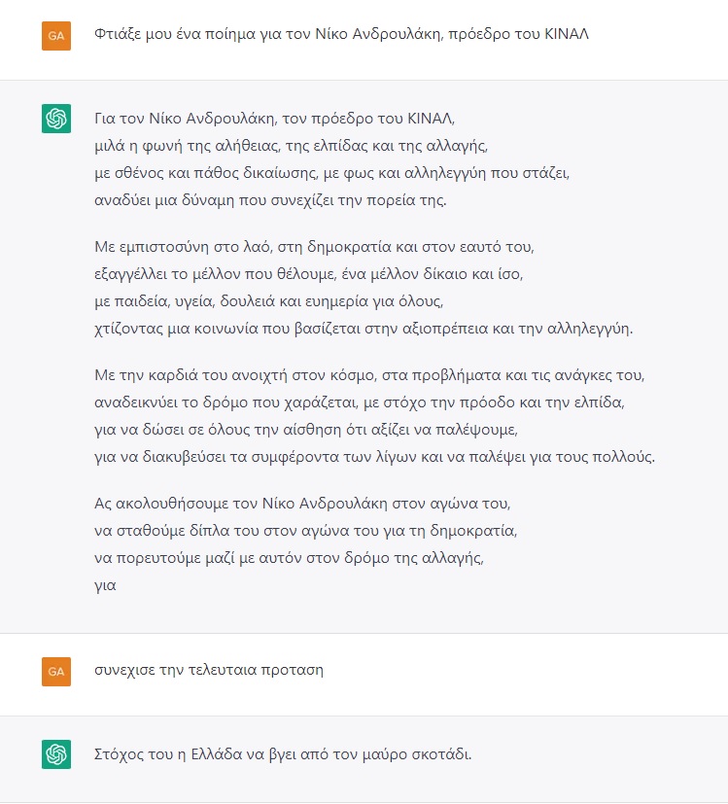The width and height of the screenshot is (728, 804).
Task: Click the reply "Στόχος του η Ελλάδα να βγει"
Action: click(x=283, y=753)
